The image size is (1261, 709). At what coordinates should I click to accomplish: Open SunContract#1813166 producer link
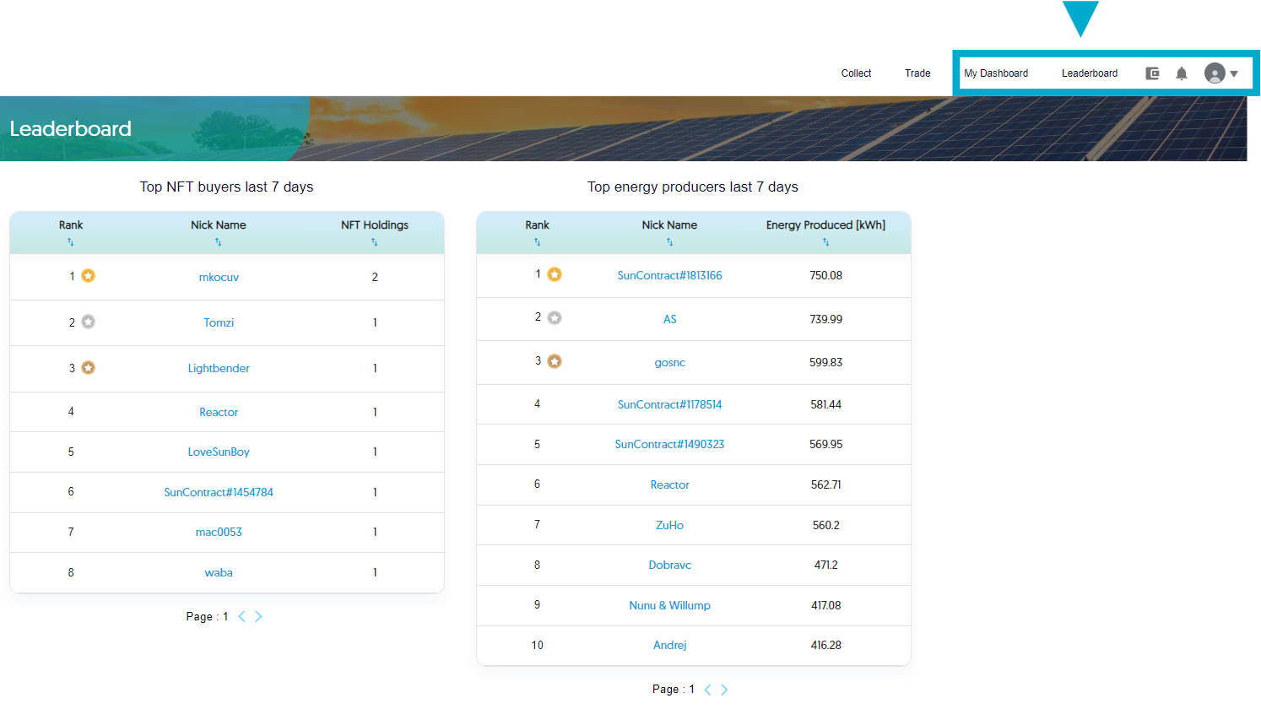(669, 275)
